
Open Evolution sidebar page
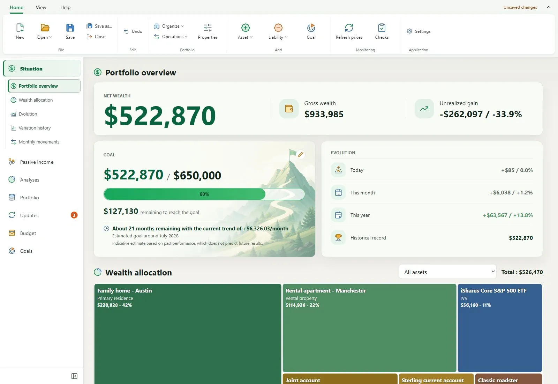[x=44, y=114]
